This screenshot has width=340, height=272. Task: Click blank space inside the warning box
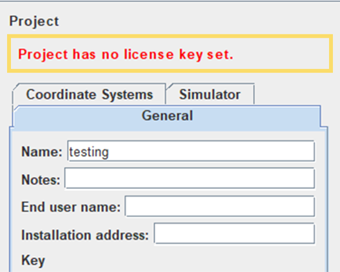tap(282, 55)
